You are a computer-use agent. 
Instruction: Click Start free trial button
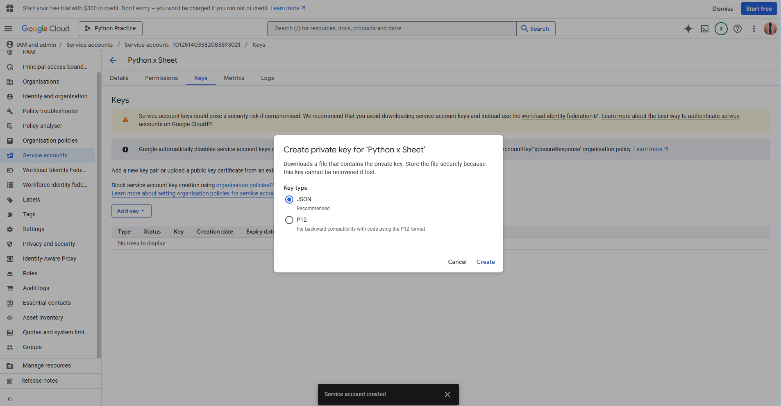coord(759,9)
